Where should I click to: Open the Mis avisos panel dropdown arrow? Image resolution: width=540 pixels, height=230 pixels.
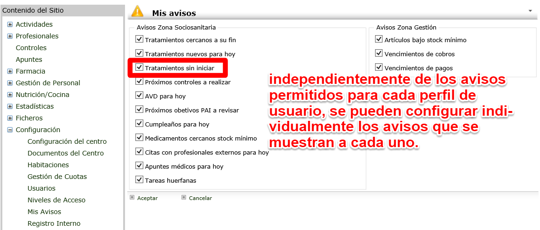coord(531,11)
